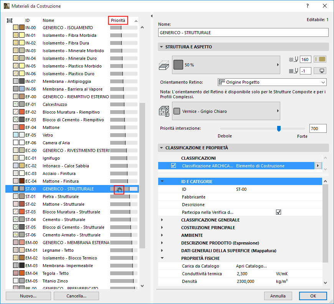Click the surface bricks icon beside Vernice
The image size is (334, 304).
(x=164, y=111)
